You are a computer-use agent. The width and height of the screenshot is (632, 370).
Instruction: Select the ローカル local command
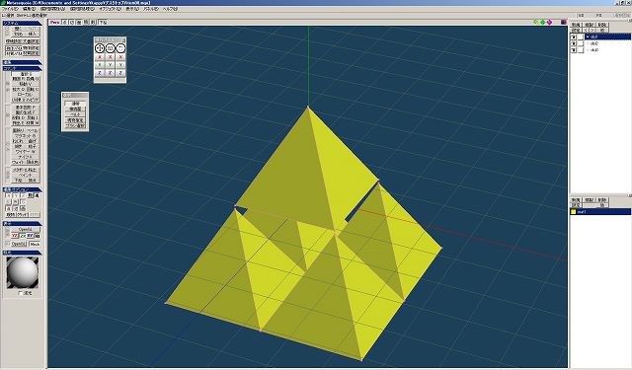coord(25,94)
